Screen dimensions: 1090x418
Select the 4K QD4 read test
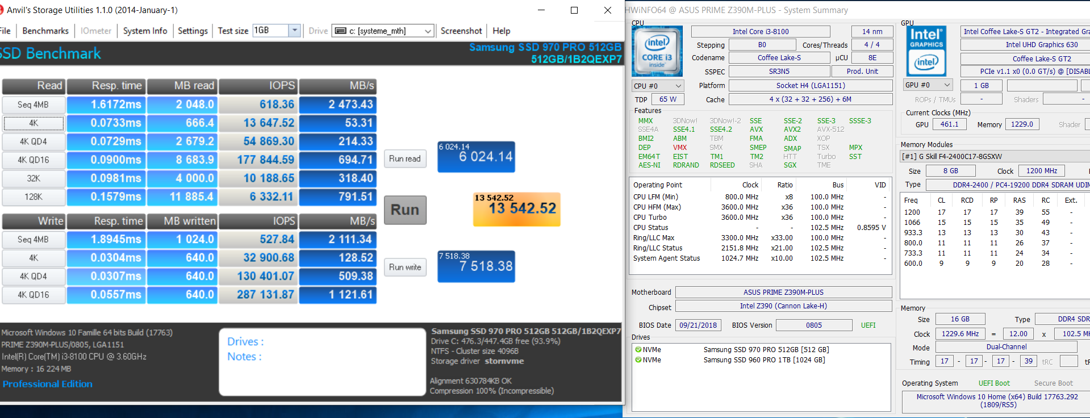pos(33,141)
